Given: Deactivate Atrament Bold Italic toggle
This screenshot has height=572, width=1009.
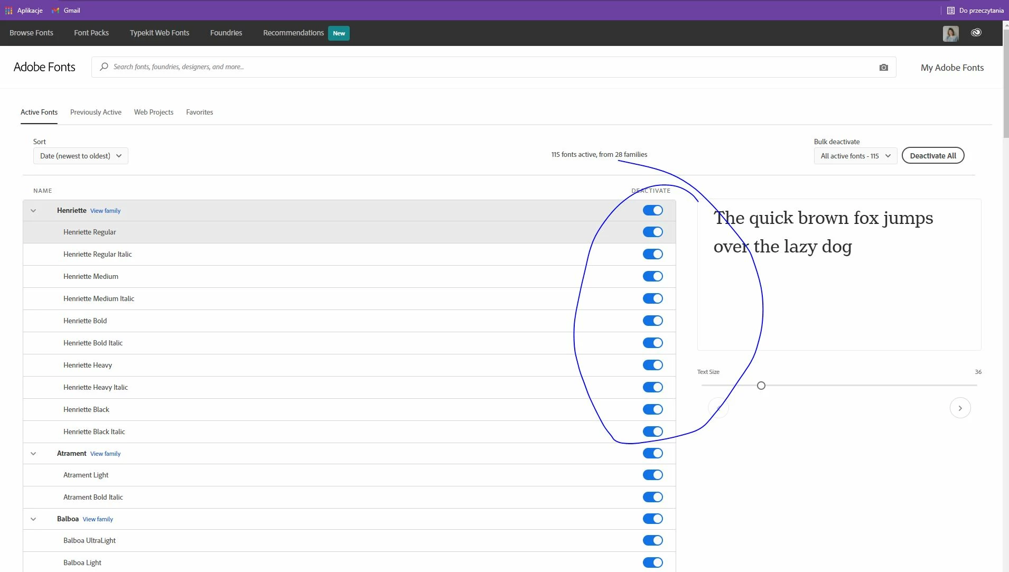Looking at the screenshot, I should point(652,497).
